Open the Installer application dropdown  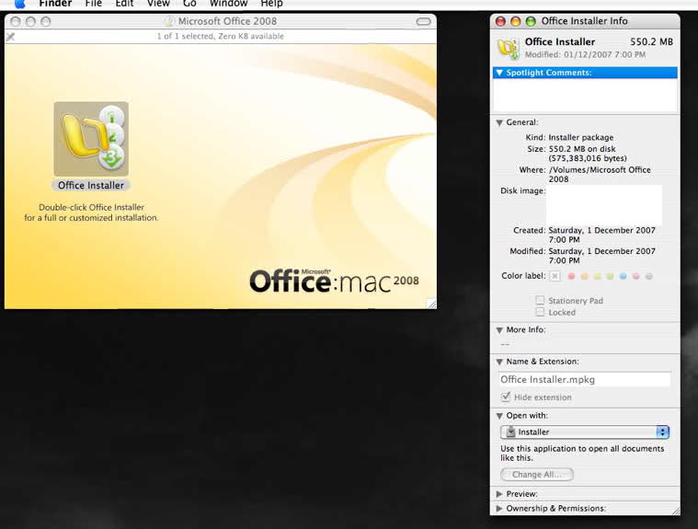click(x=585, y=431)
